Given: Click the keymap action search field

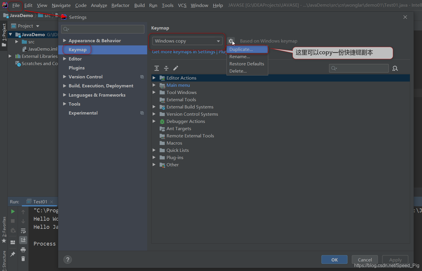Looking at the screenshot, I should coord(359,68).
